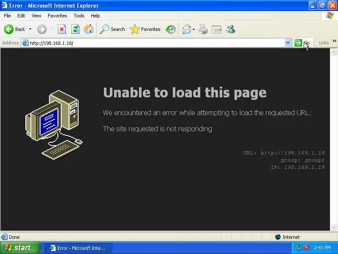Image resolution: width=338 pixels, height=254 pixels.
Task: Click the green Go arrow button
Action: point(298,43)
